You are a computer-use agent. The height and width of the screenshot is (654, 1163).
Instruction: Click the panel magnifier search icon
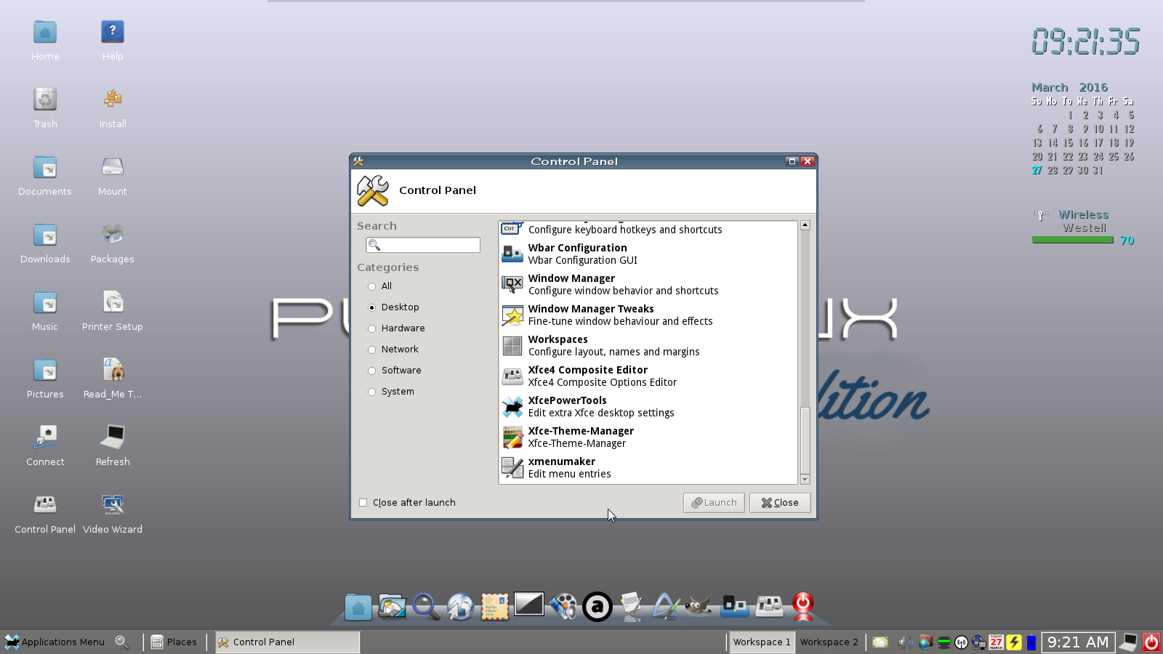tap(122, 642)
